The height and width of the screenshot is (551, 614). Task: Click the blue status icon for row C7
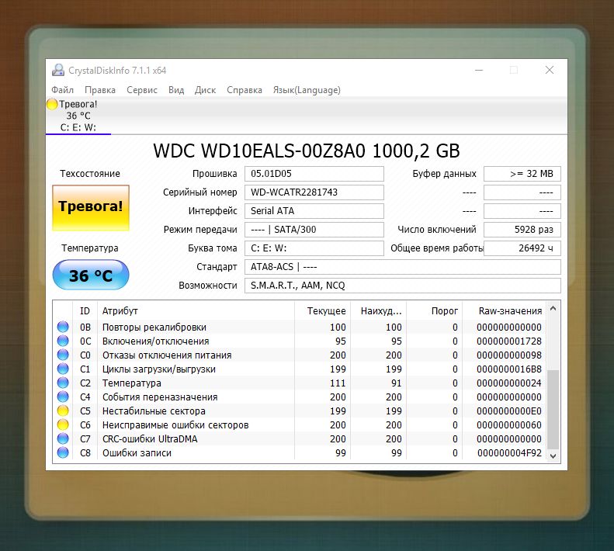[63, 438]
